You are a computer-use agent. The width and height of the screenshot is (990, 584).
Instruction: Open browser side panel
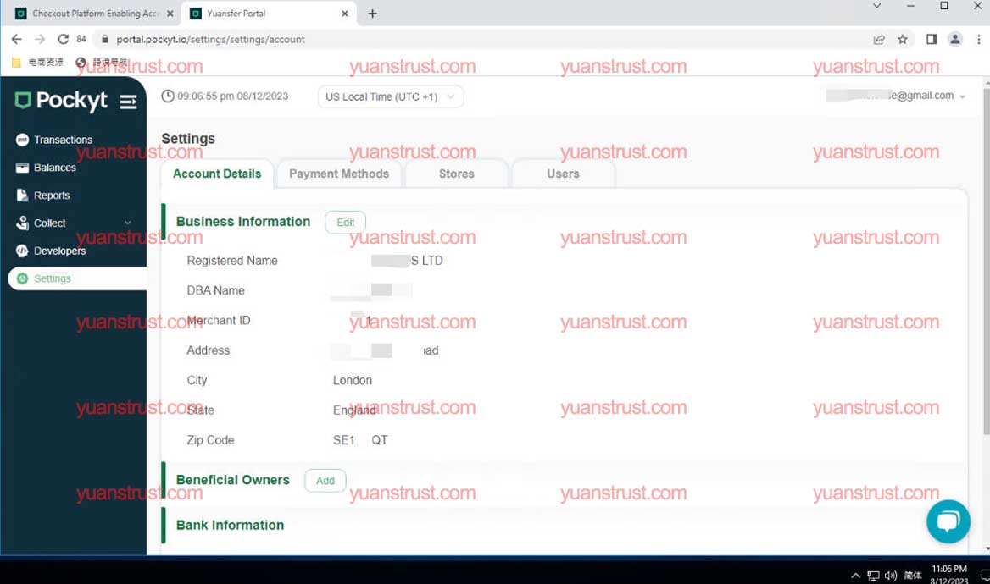click(x=932, y=39)
